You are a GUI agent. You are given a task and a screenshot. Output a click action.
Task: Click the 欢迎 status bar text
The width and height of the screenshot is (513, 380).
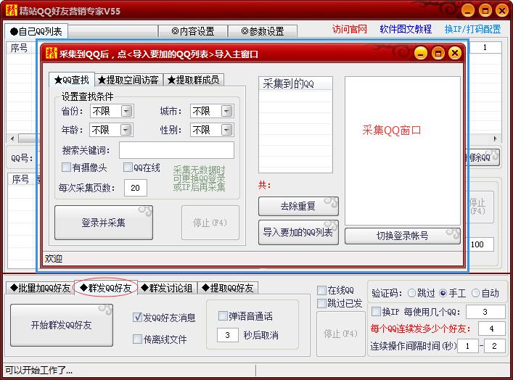54,259
